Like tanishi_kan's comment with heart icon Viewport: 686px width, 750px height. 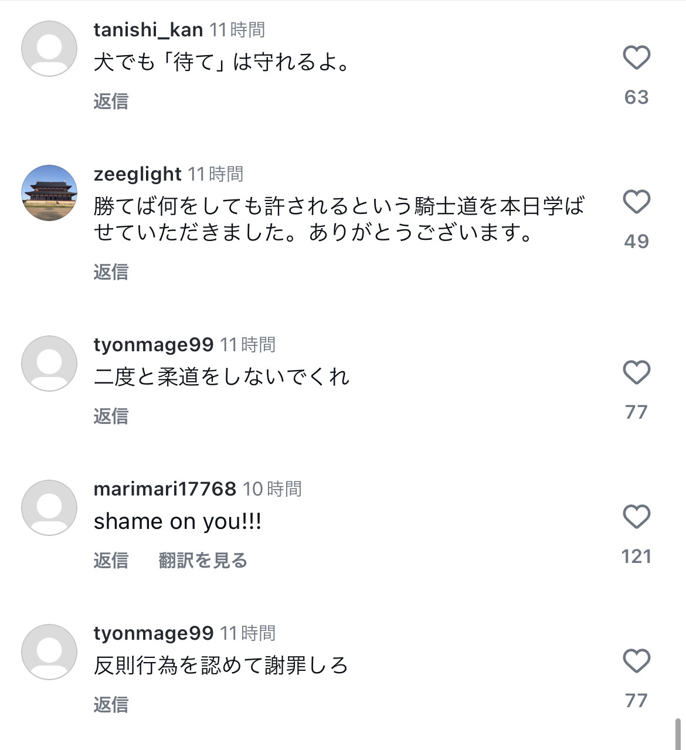coord(636,57)
